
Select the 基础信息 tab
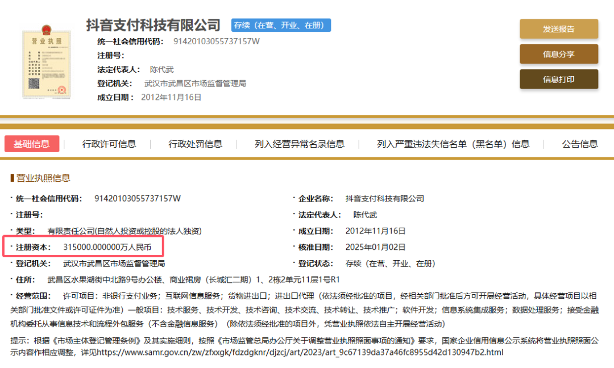coord(32,144)
